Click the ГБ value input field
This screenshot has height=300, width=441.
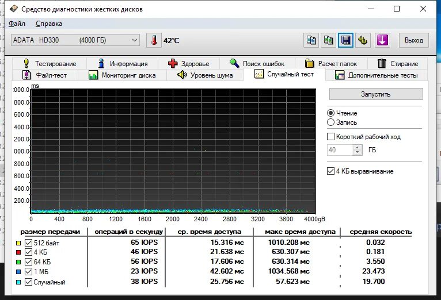340,150
